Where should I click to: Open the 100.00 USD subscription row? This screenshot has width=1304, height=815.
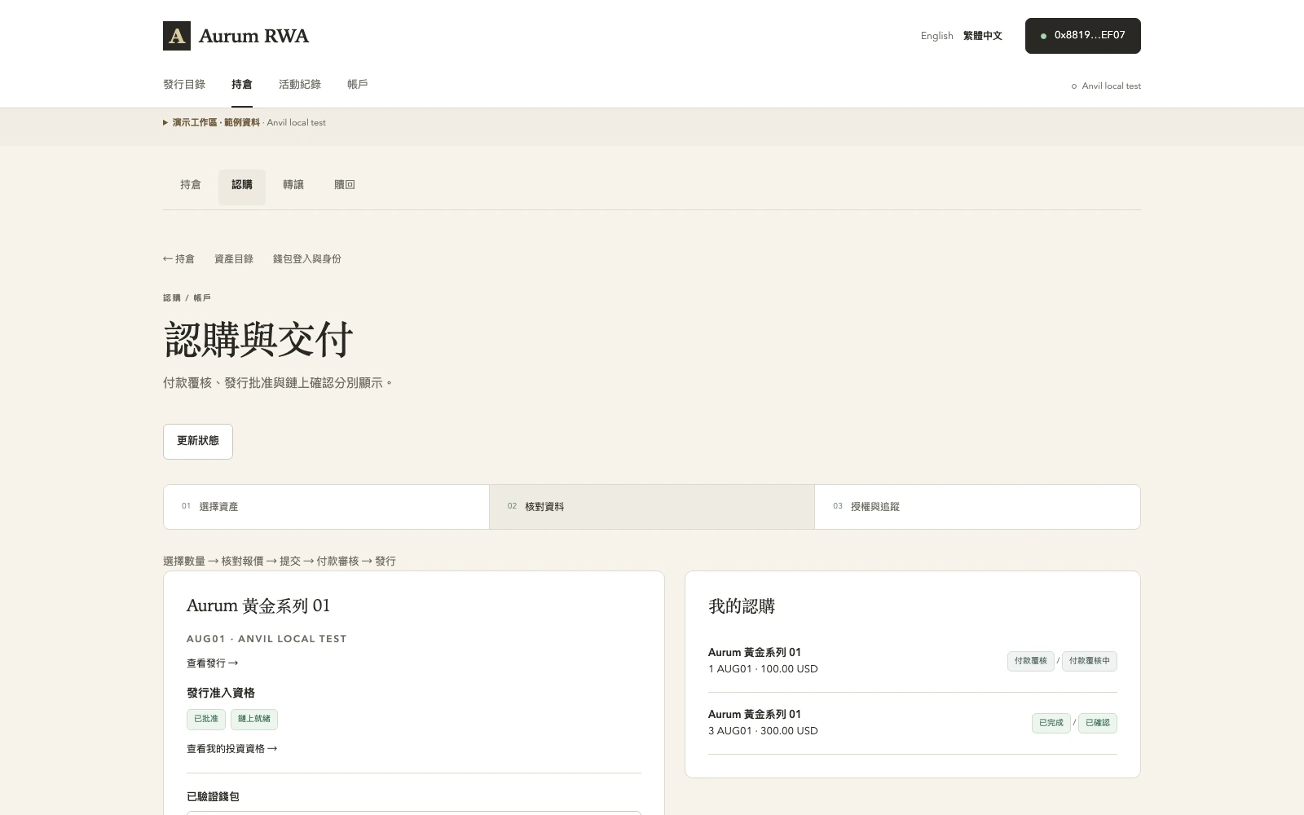point(913,661)
